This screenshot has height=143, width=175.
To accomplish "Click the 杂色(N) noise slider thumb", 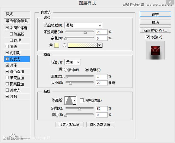I will click(66, 39).
